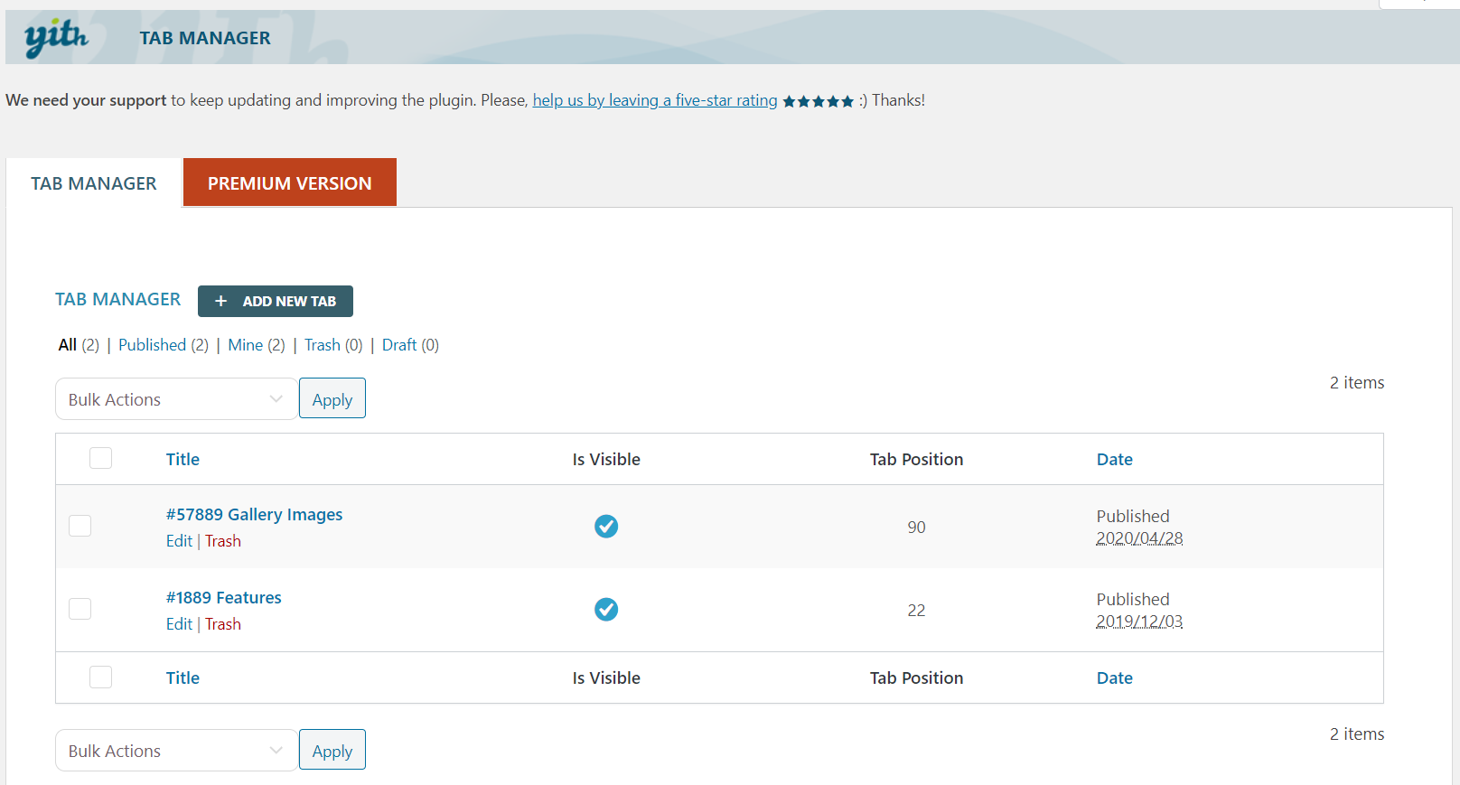Click the Add New Tab button
The width and height of the screenshot is (1460, 785).
276,301
